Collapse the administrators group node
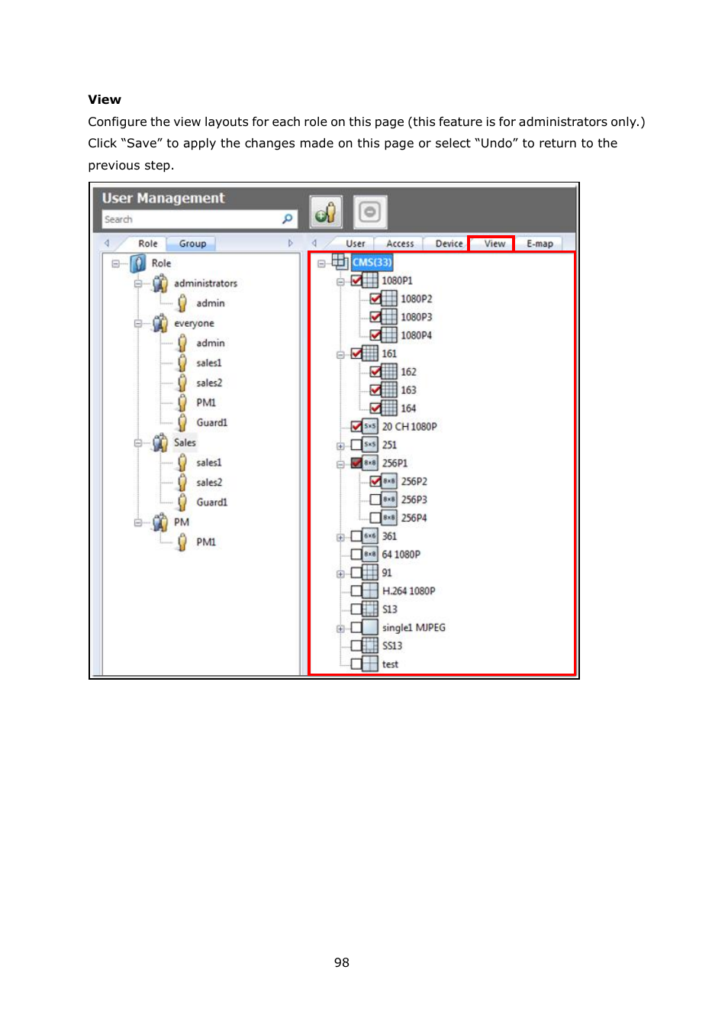The image size is (728, 1031). pos(138,283)
